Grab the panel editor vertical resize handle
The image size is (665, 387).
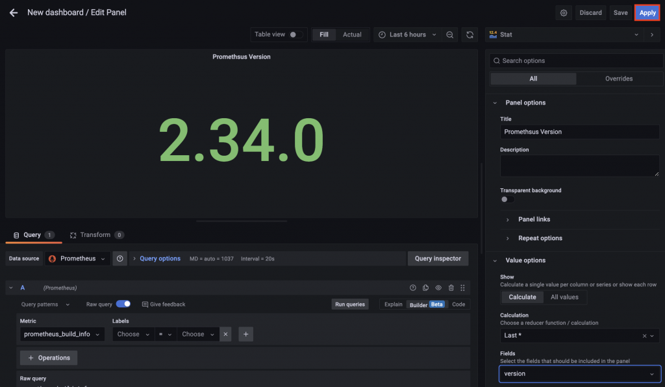click(x=242, y=221)
